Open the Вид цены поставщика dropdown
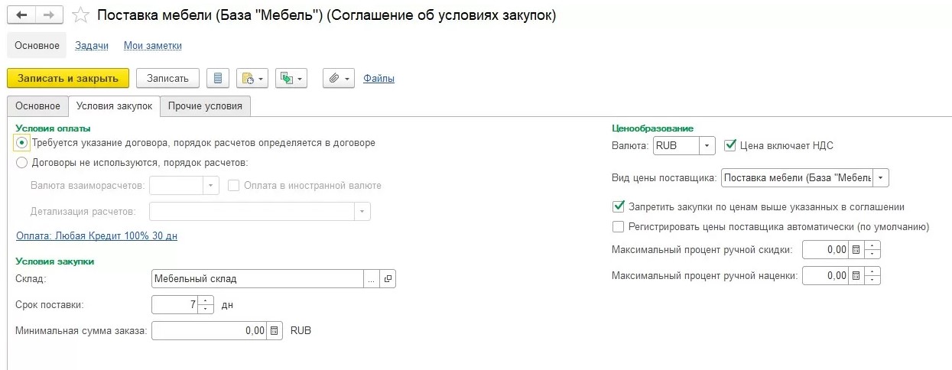The height and width of the screenshot is (370, 952). [882, 178]
